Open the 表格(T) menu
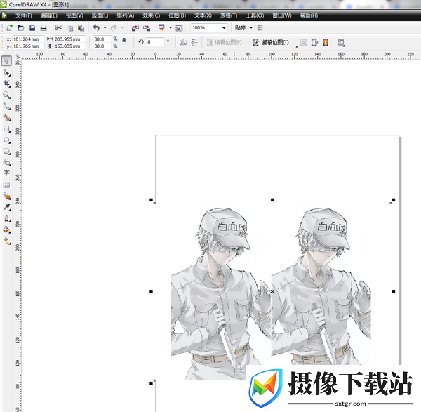 pos(229,15)
